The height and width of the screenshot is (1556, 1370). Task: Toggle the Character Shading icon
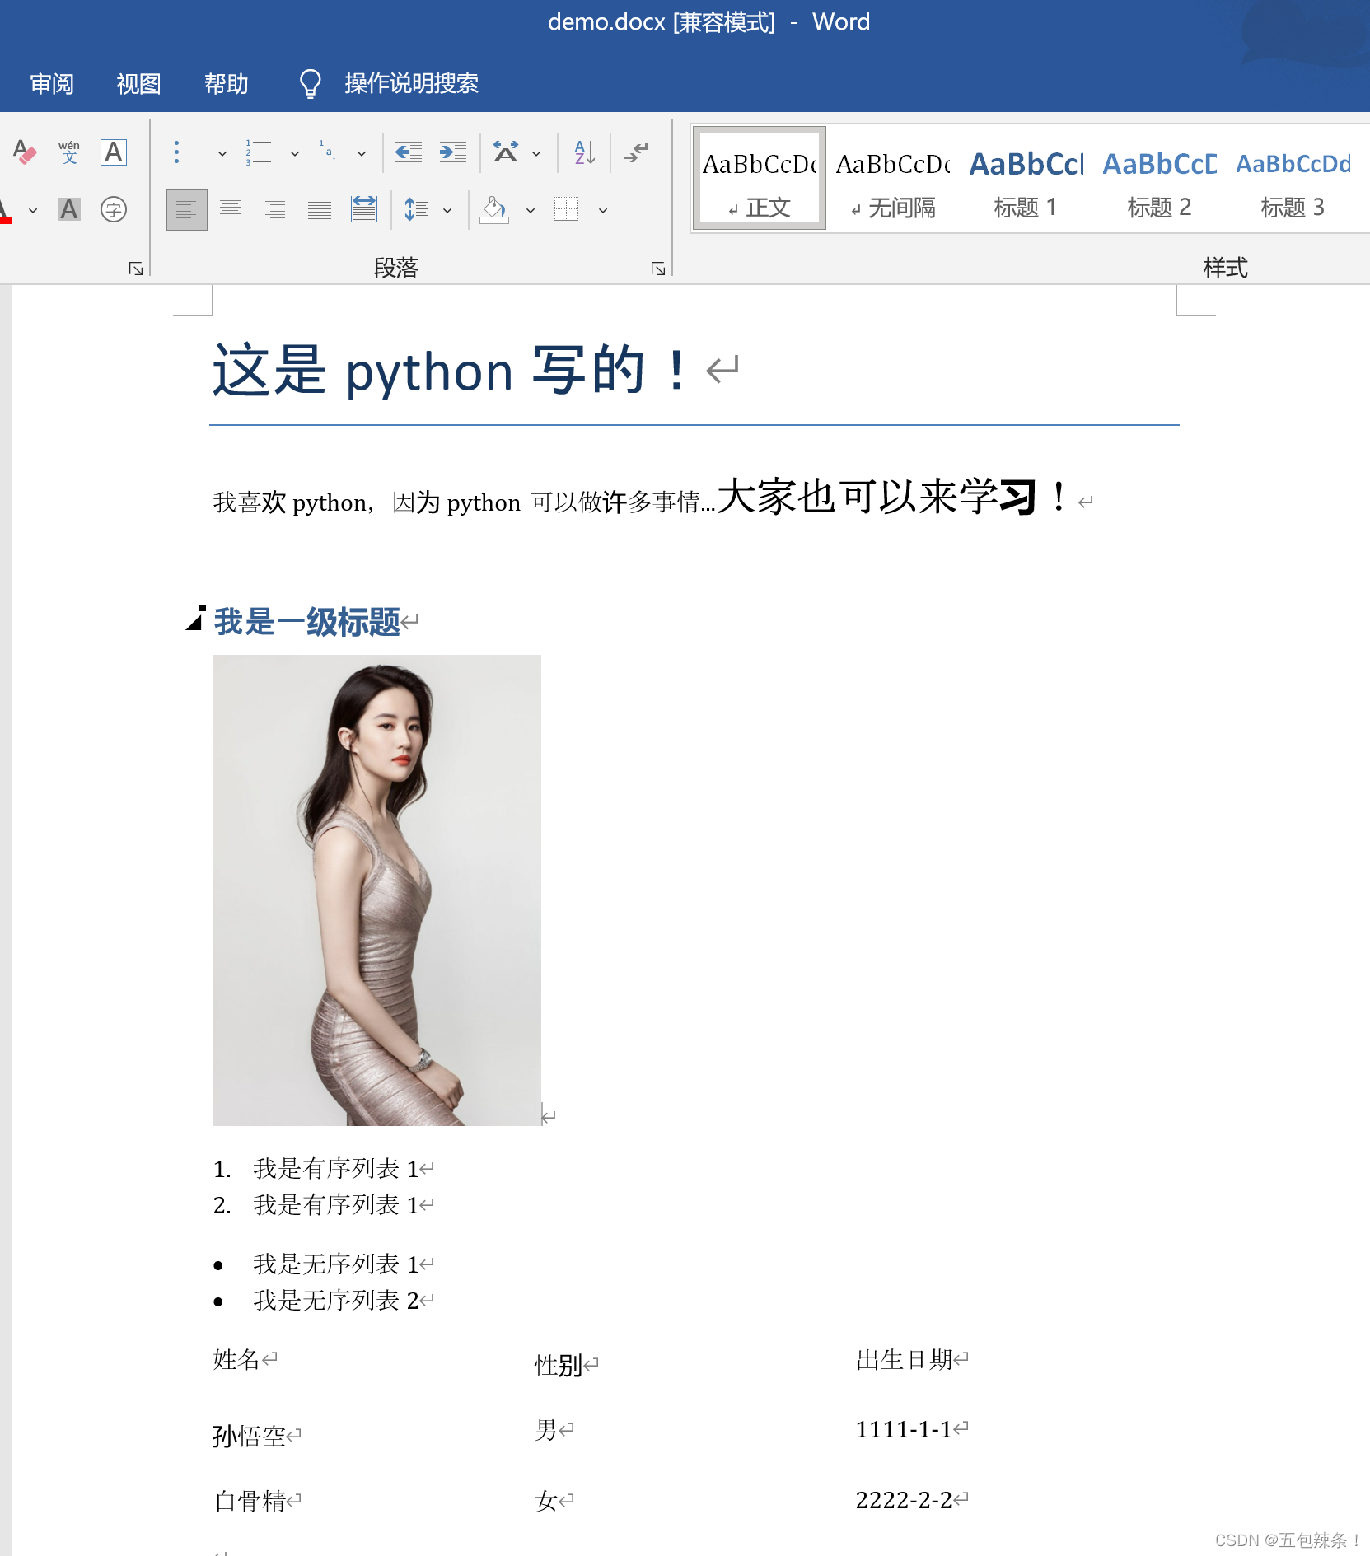coord(69,209)
